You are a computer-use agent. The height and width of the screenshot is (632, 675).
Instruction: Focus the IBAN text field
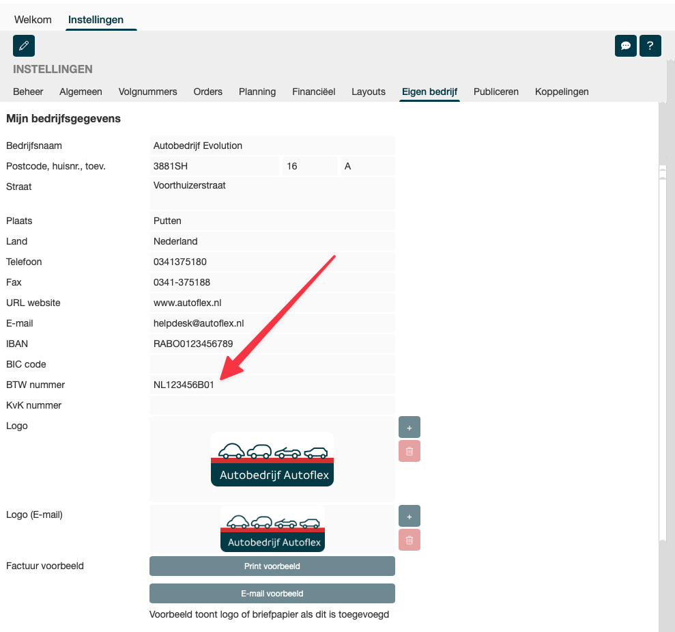point(272,344)
